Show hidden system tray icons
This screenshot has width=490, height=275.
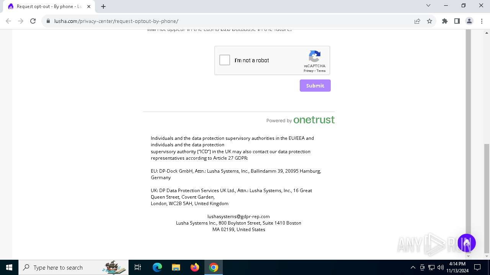point(413,267)
